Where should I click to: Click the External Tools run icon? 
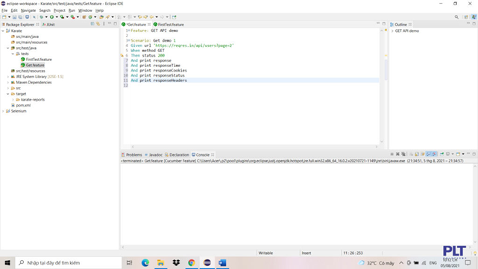click(x=72, y=17)
